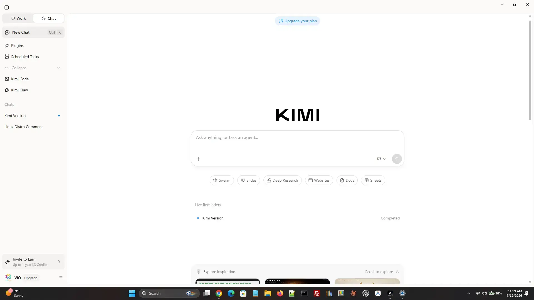Click the Upgrade button next to ViO
The height and width of the screenshot is (300, 534).
pyautogui.click(x=31, y=278)
